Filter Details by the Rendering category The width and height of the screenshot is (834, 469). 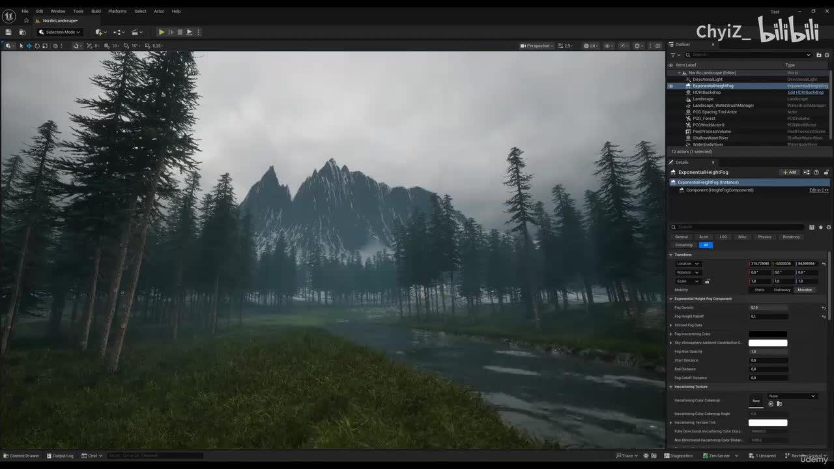pyautogui.click(x=791, y=237)
